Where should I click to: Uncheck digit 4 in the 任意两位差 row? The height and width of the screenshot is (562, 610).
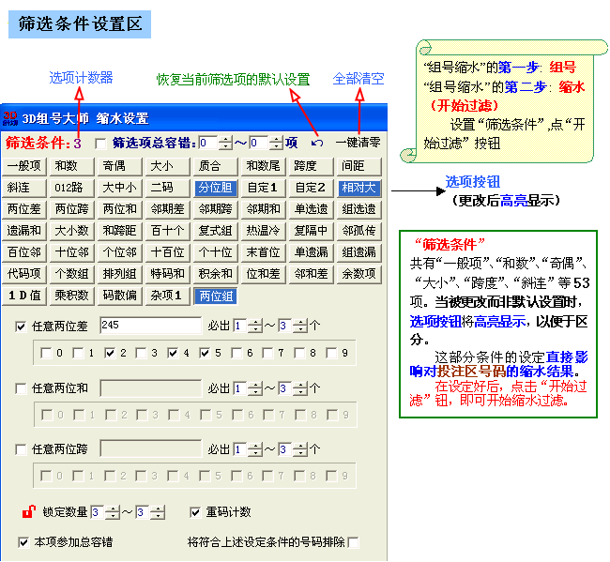pyautogui.click(x=174, y=354)
